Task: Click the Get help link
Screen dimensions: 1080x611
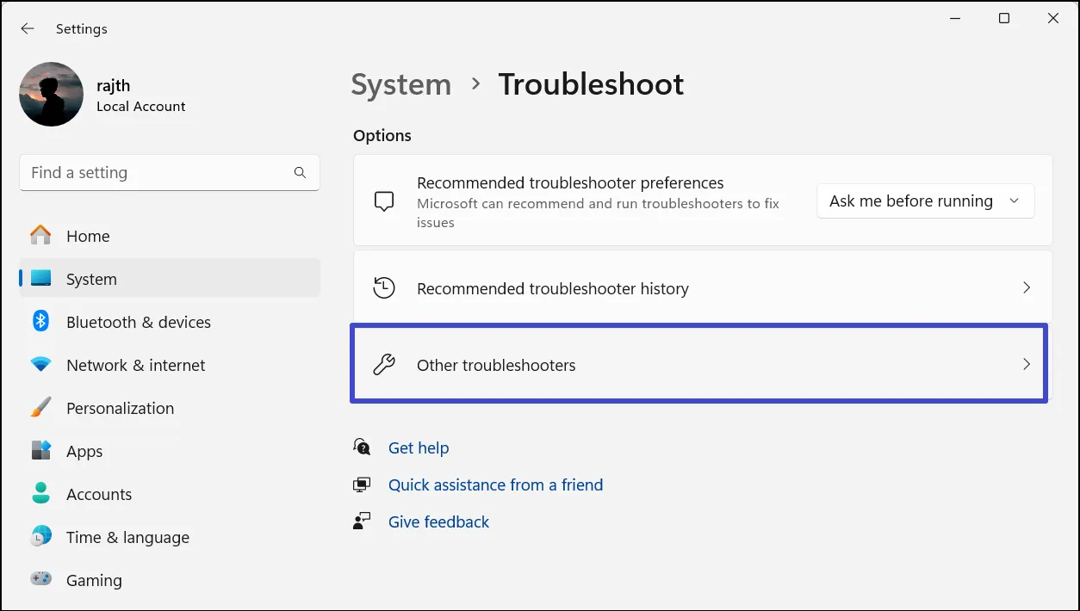Action: (419, 447)
